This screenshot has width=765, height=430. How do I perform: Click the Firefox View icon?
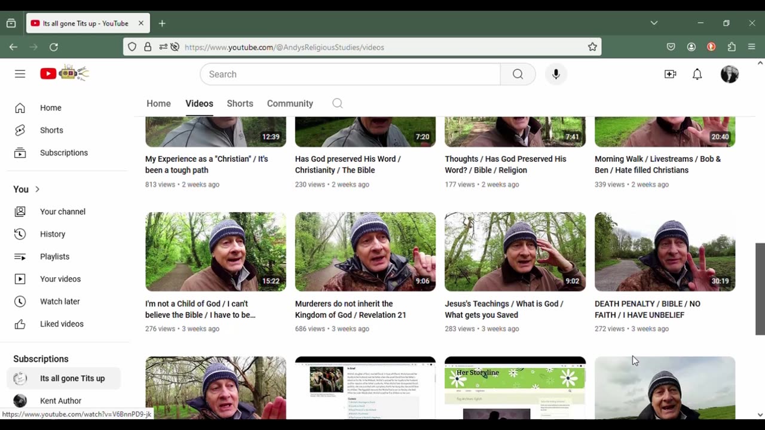click(x=11, y=23)
